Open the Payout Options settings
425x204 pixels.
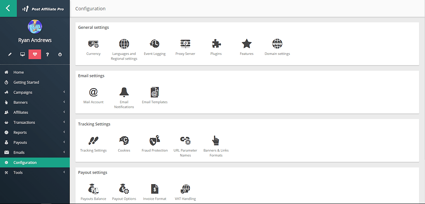pyautogui.click(x=124, y=192)
